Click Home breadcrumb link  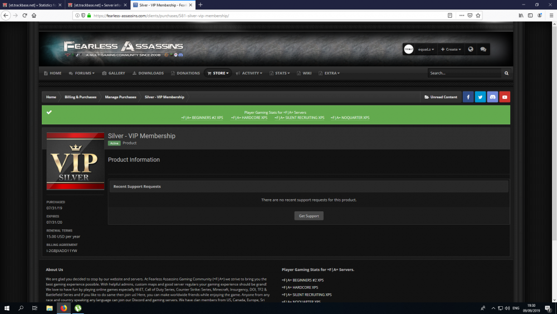51,96
